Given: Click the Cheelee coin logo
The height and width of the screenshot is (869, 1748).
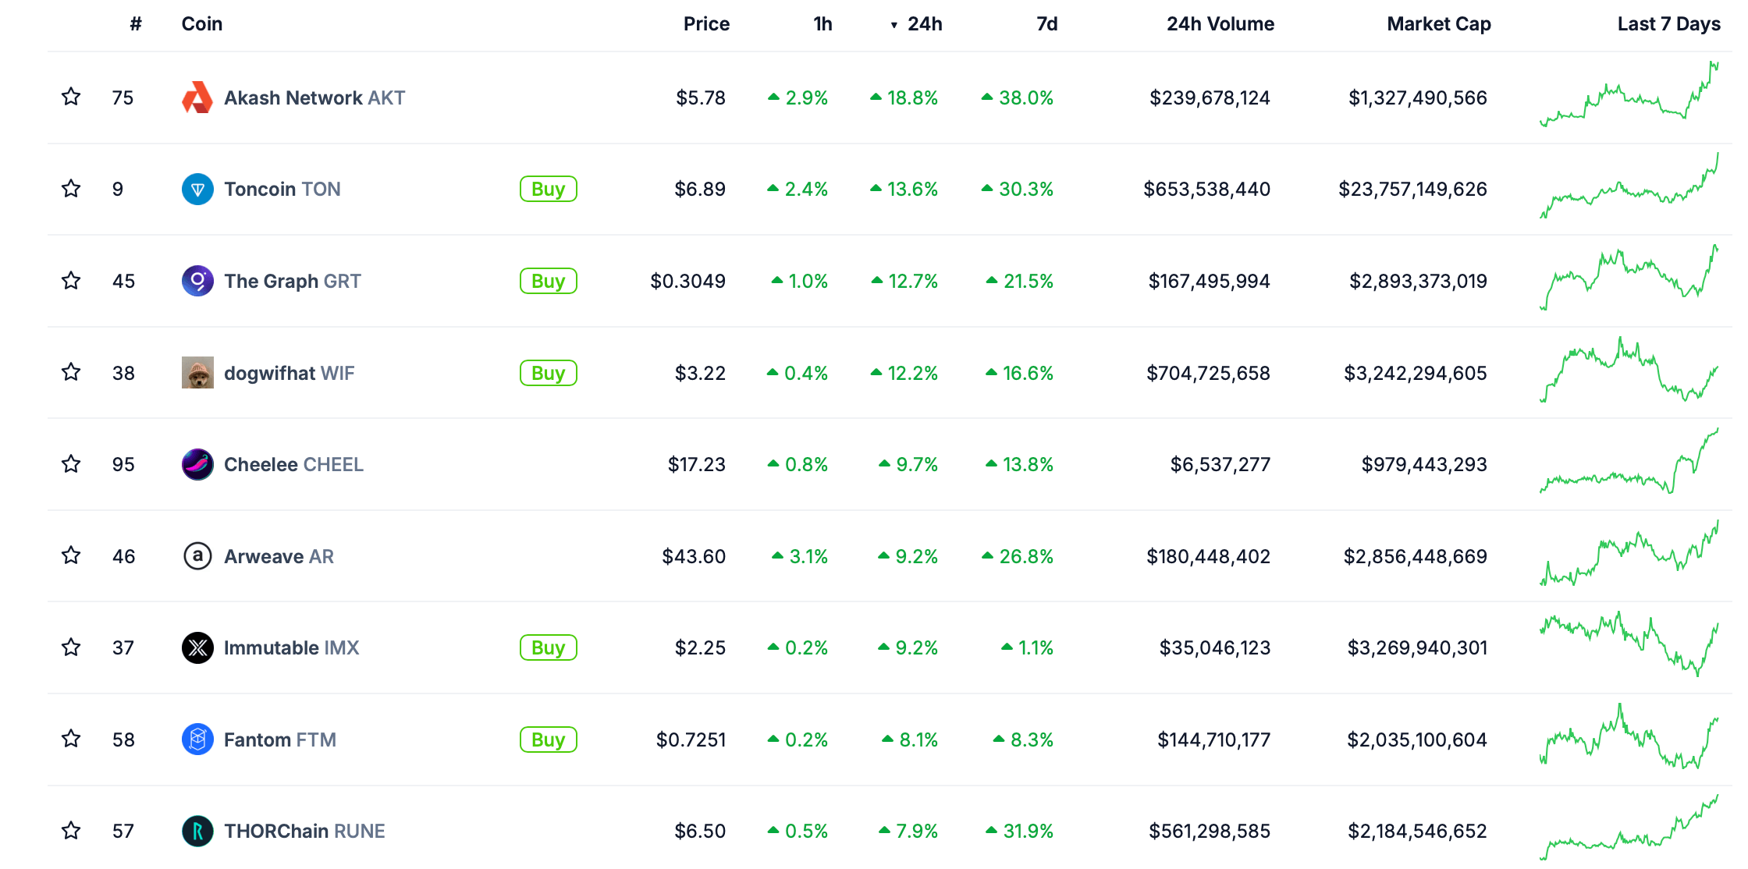Looking at the screenshot, I should pos(197,464).
